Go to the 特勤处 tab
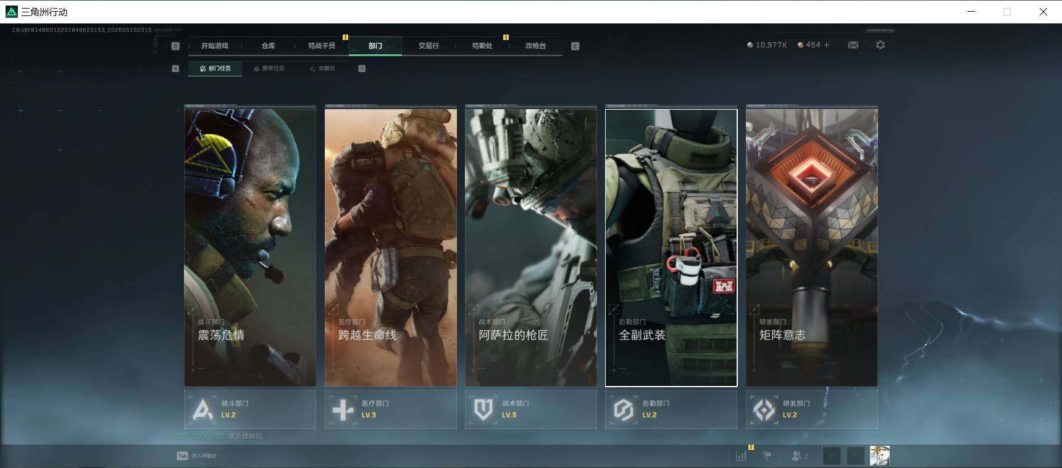Viewport: 1062px width, 468px height. point(482,46)
